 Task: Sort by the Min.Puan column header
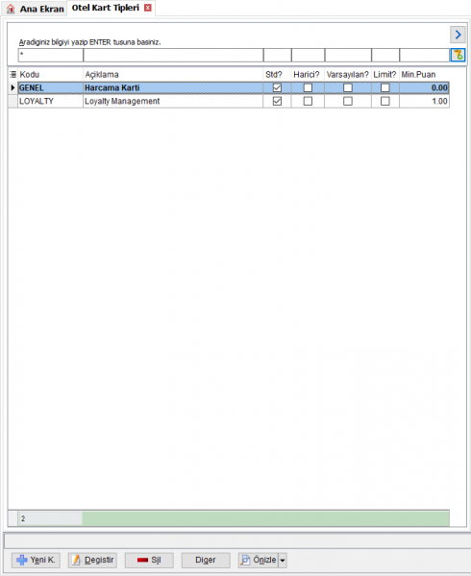point(418,74)
